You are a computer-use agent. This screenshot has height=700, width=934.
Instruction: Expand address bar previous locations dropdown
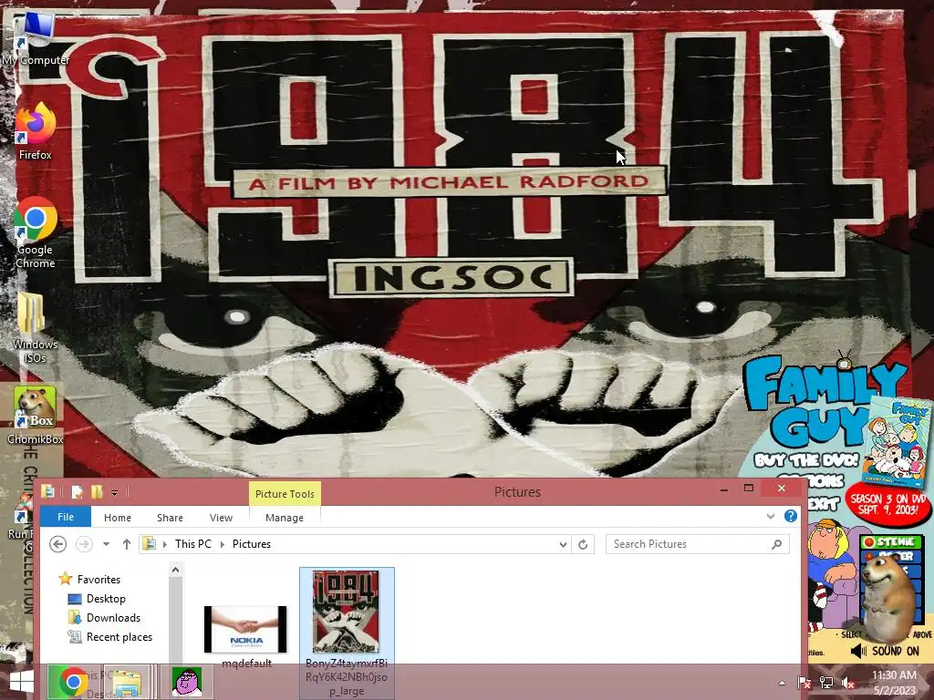pos(563,544)
